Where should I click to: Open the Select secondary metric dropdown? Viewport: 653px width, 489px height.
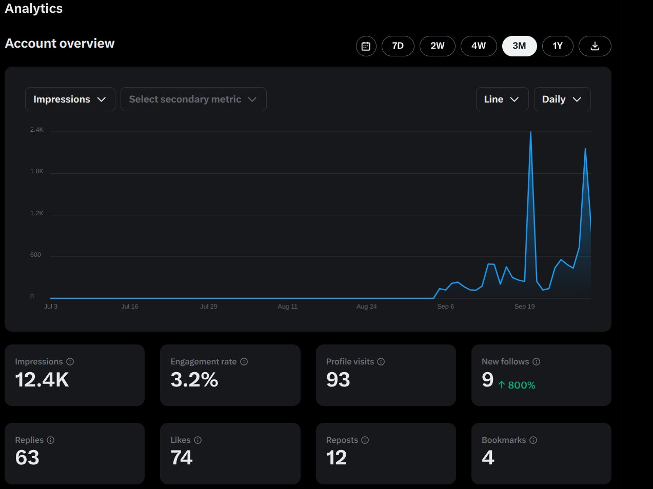coord(193,99)
